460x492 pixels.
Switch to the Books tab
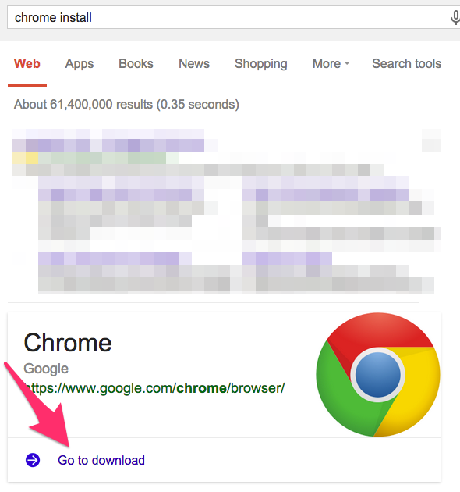click(136, 64)
